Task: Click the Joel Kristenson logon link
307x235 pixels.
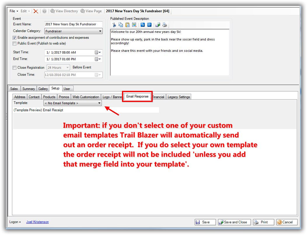Action: coord(37,222)
